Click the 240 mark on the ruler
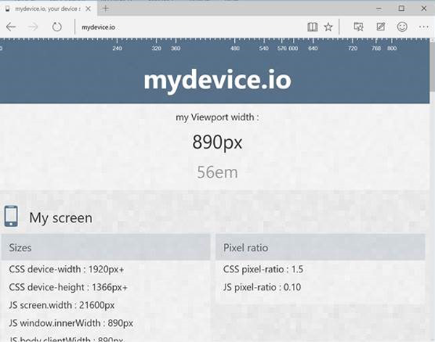 tap(117, 49)
